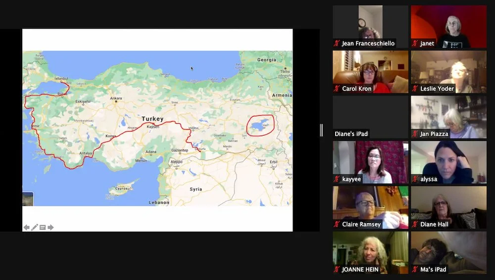This screenshot has height=280, width=495.
Task: Select alyssa's video tile
Action: 448,162
